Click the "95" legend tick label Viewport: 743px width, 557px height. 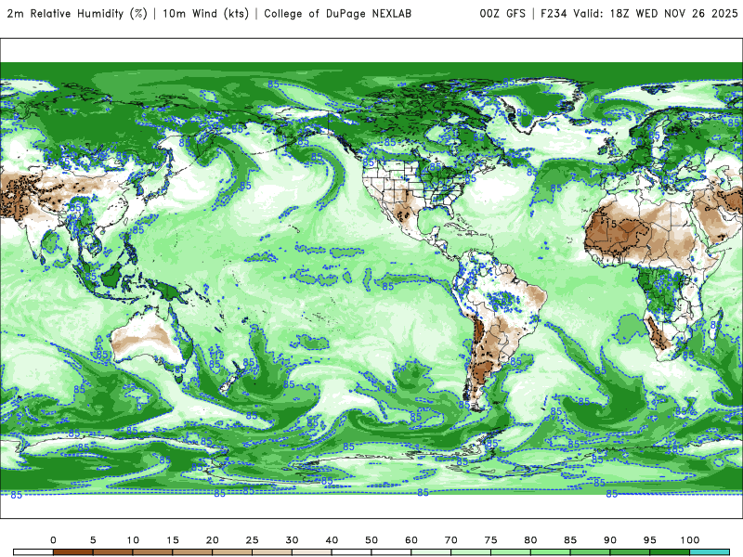650,540
